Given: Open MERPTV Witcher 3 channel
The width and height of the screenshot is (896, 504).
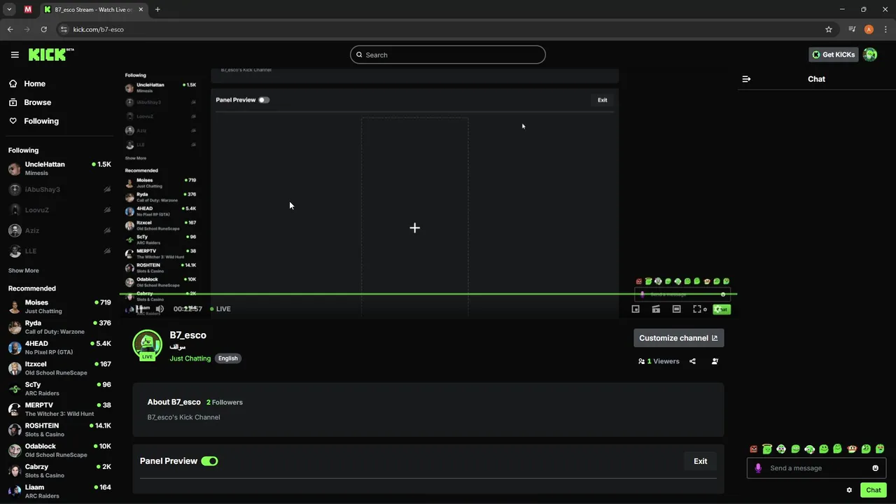Looking at the screenshot, I should 59,409.
